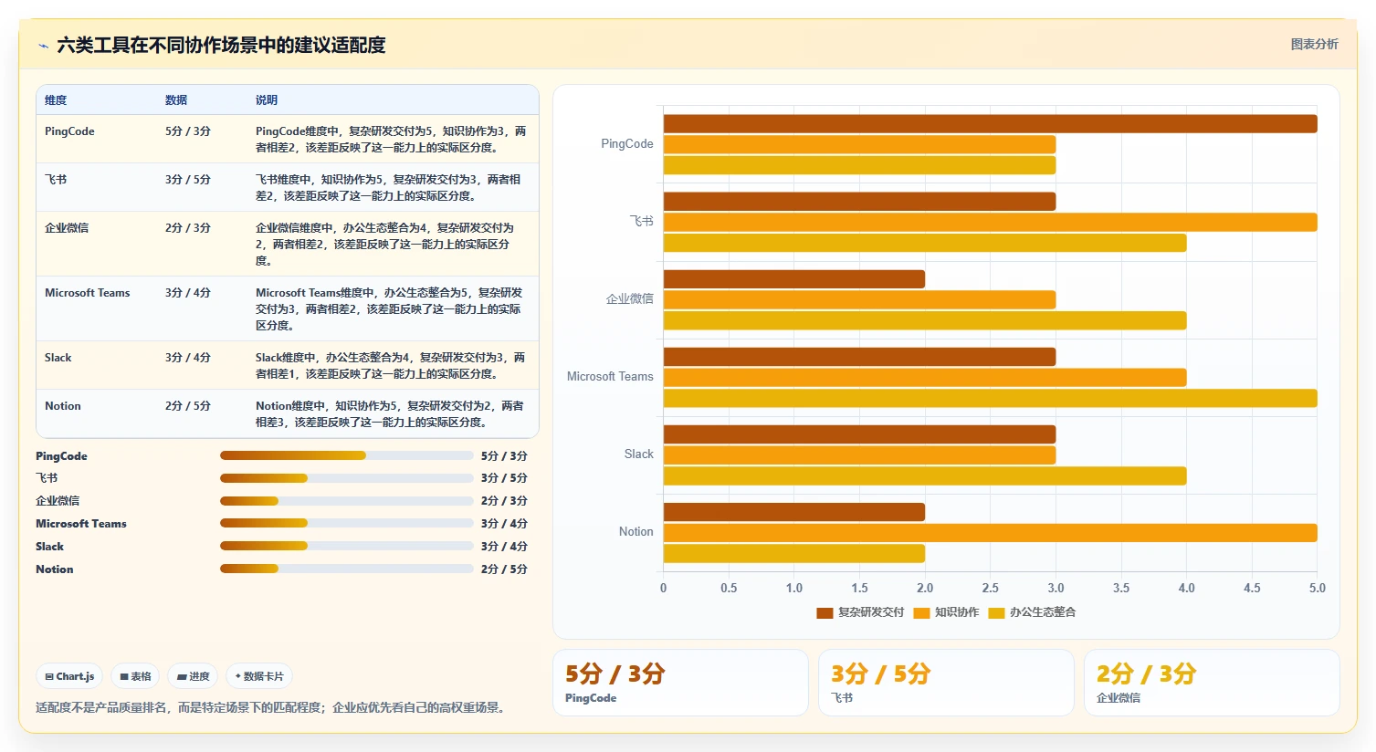Click the Microsoft Teams progress bar
1376x752 pixels.
[x=347, y=523]
